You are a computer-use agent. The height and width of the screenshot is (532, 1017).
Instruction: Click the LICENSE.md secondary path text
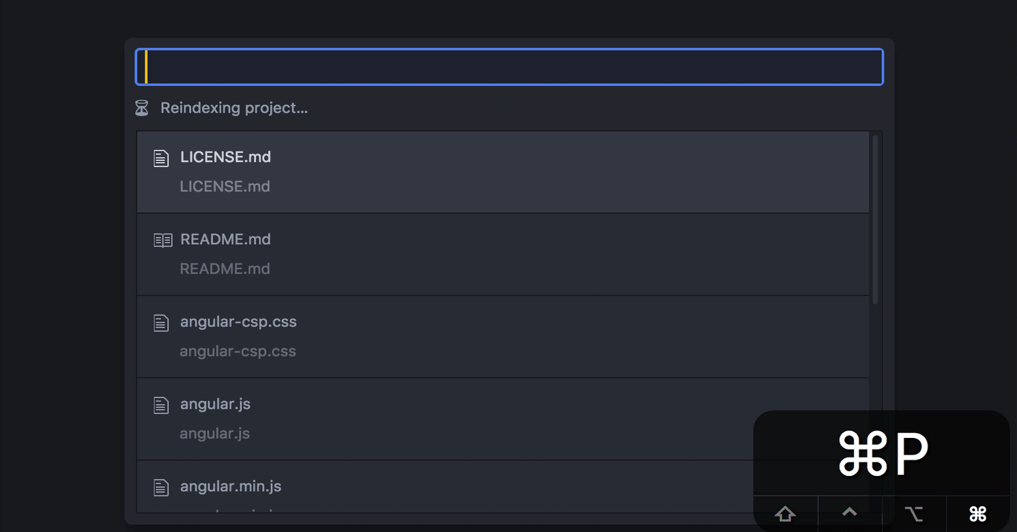(225, 186)
